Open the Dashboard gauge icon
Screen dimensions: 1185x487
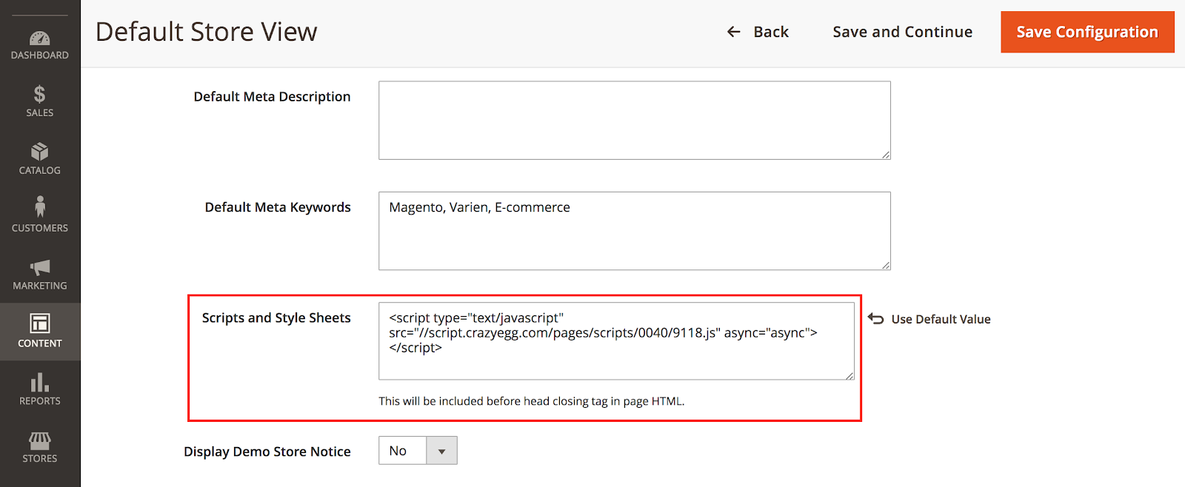[40, 38]
